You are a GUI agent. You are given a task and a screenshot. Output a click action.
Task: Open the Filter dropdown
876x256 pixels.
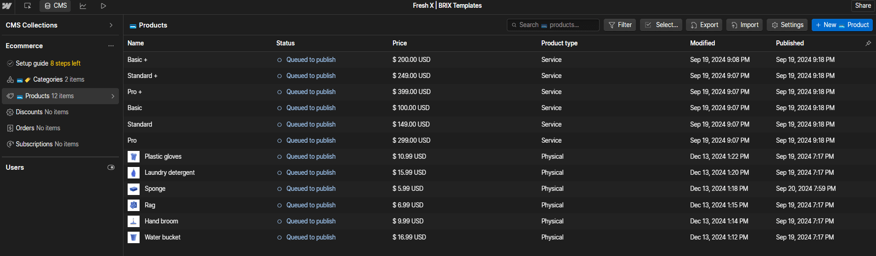tap(620, 25)
